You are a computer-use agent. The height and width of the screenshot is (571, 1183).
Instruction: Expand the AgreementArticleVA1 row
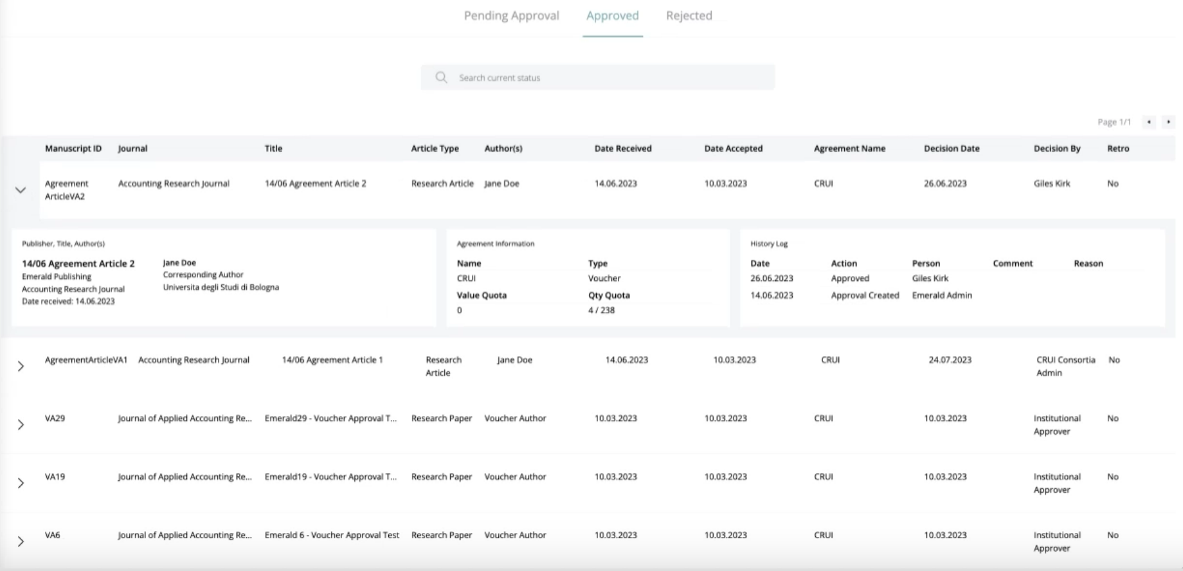21,367
